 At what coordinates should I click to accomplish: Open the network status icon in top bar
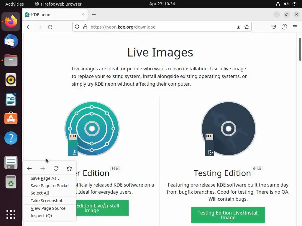click(x=278, y=4)
